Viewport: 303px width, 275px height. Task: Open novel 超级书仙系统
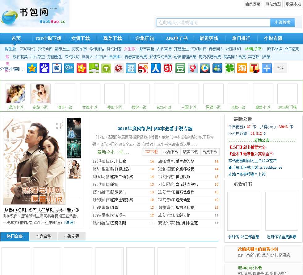[x=122, y=177]
